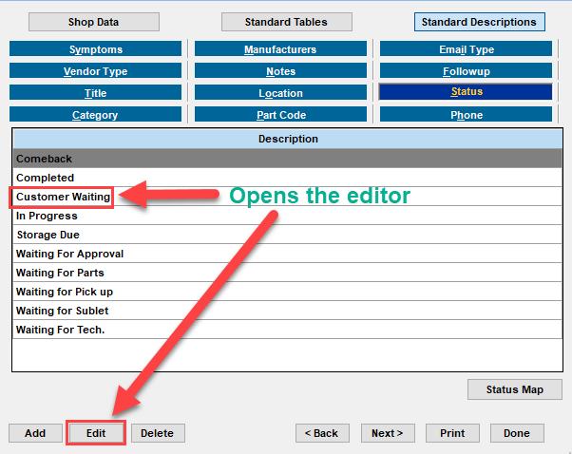Select the Followup category button
The height and width of the screenshot is (454, 572).
466,71
